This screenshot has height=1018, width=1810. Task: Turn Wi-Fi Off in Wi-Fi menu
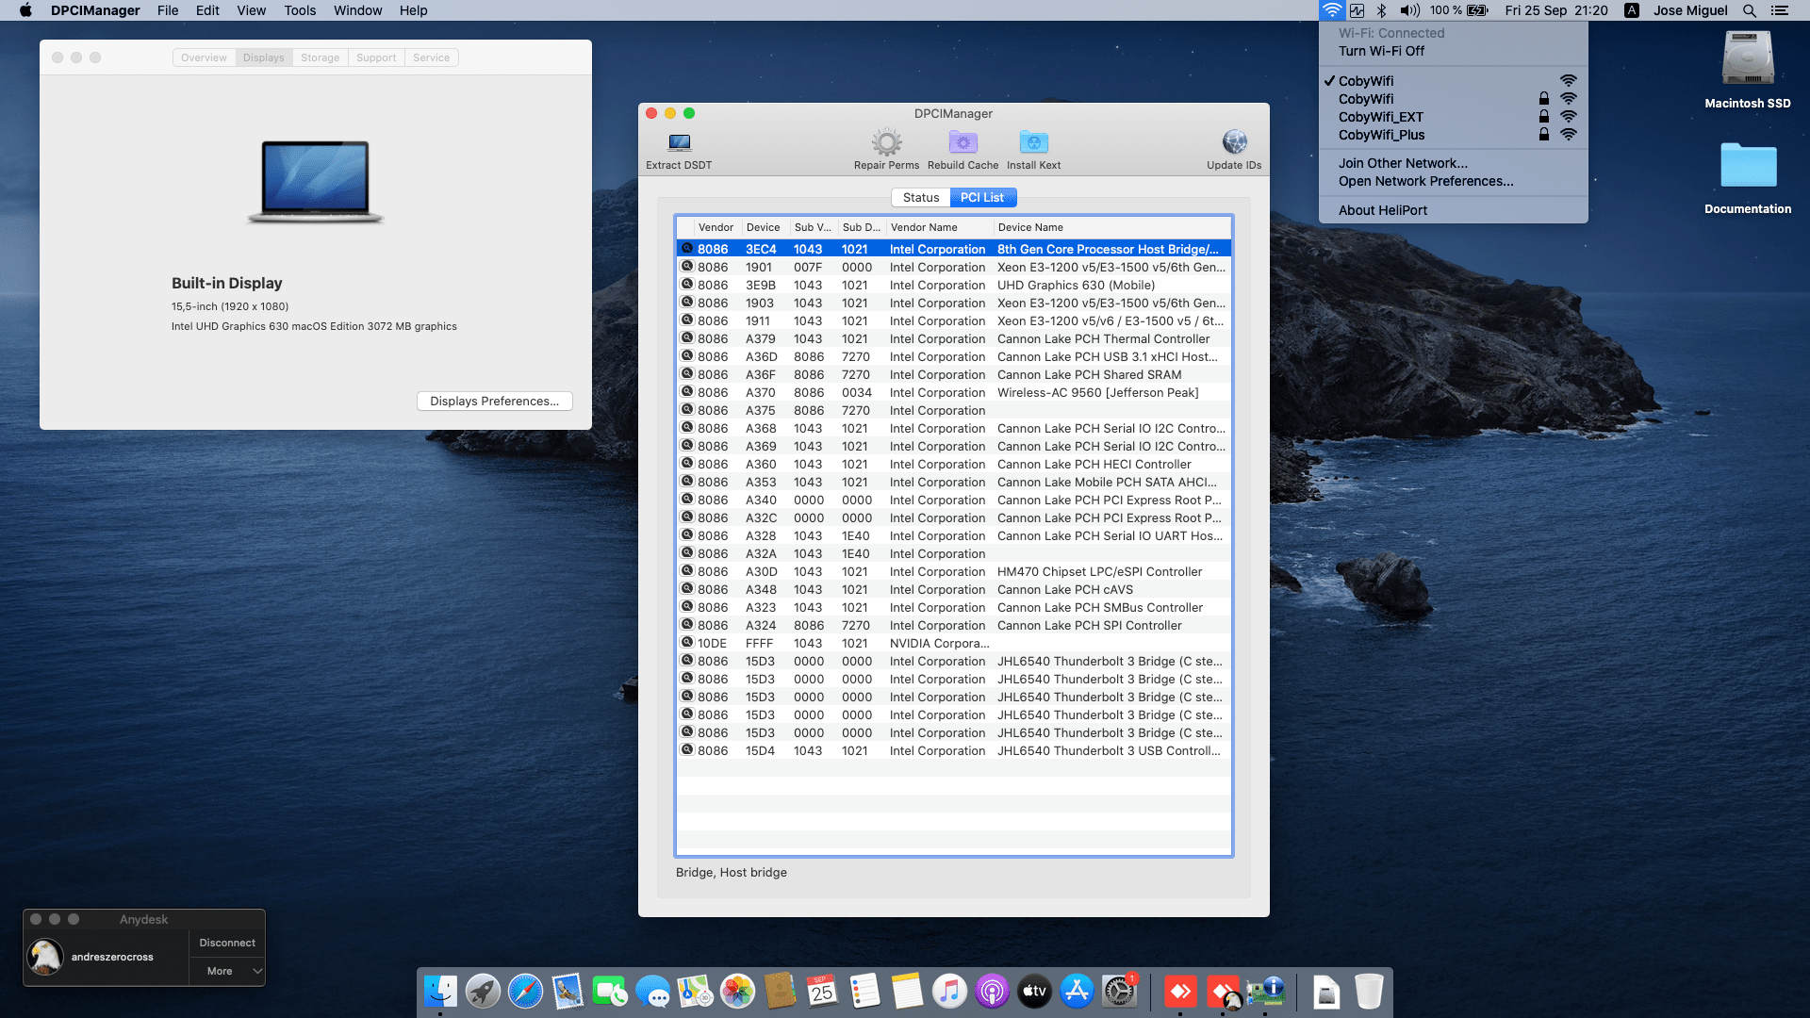pos(1381,51)
